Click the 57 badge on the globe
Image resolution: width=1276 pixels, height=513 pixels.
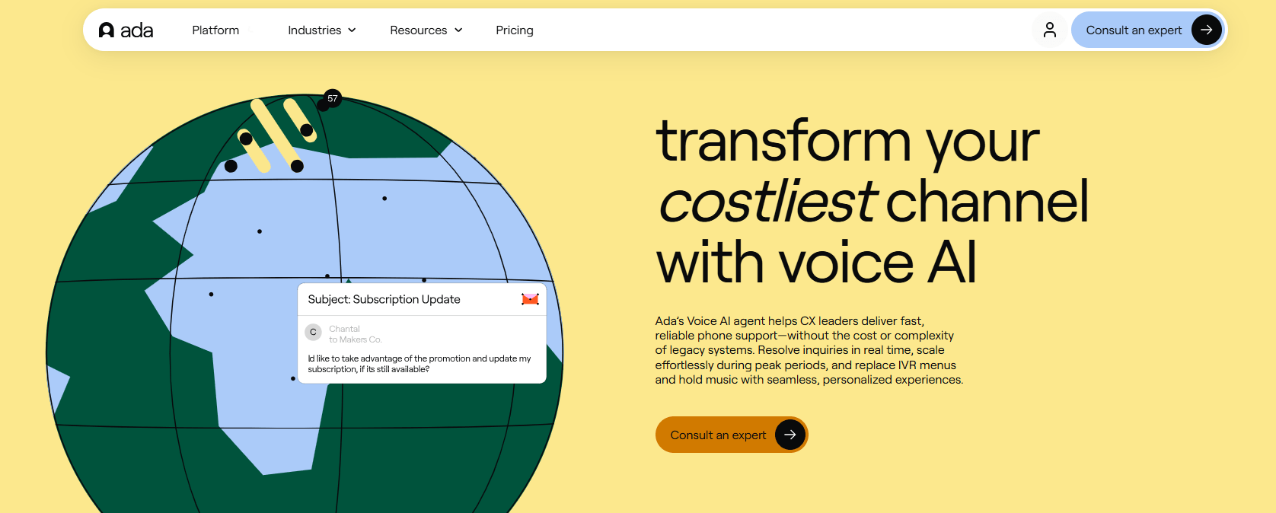332,98
